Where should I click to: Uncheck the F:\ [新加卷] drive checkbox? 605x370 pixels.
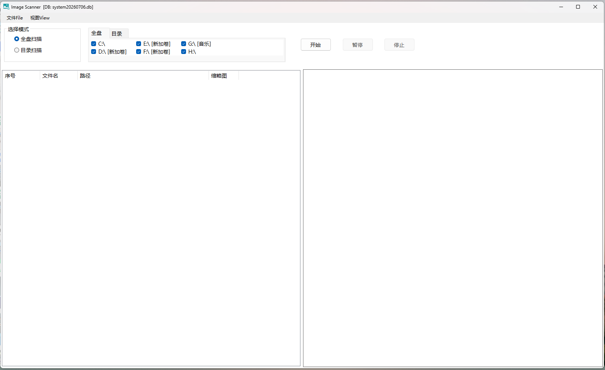tap(139, 52)
